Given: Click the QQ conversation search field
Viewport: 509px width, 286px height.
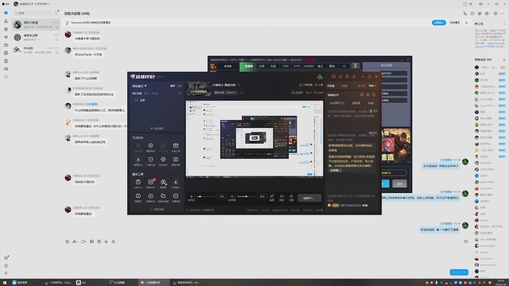Looking at the screenshot, I should pyautogui.click(x=32, y=13).
